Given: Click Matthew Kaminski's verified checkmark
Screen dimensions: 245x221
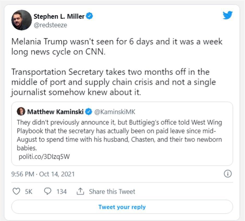Looking at the screenshot, I should 89,112.
